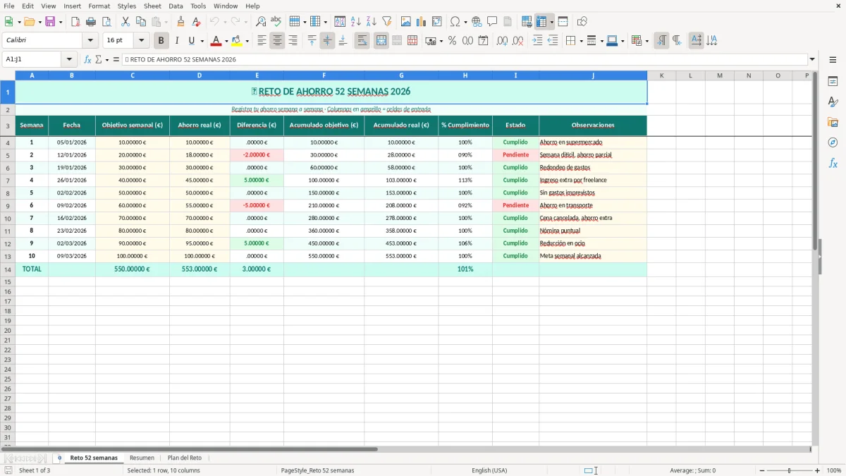Screen dimensions: 846x476
Task: Insert an image into the sheet
Action: click(x=406, y=22)
